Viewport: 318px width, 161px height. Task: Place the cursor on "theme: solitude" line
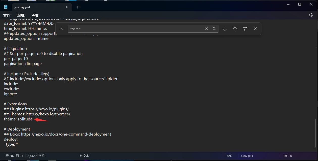pos(18,119)
